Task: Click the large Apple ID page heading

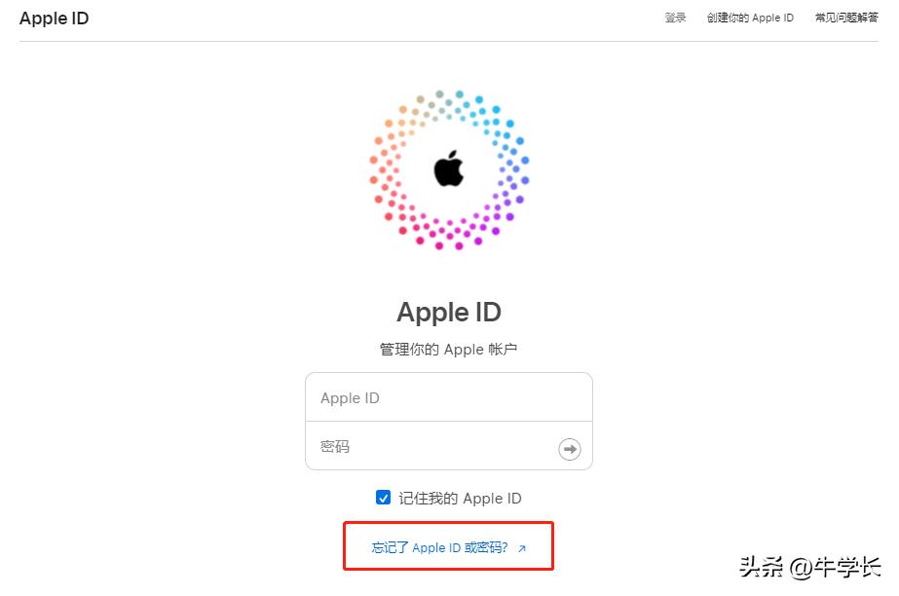Action: 448,312
